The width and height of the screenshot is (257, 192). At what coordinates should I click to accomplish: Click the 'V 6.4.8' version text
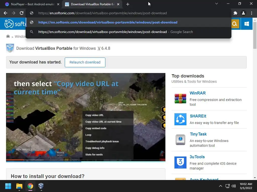(x=104, y=48)
